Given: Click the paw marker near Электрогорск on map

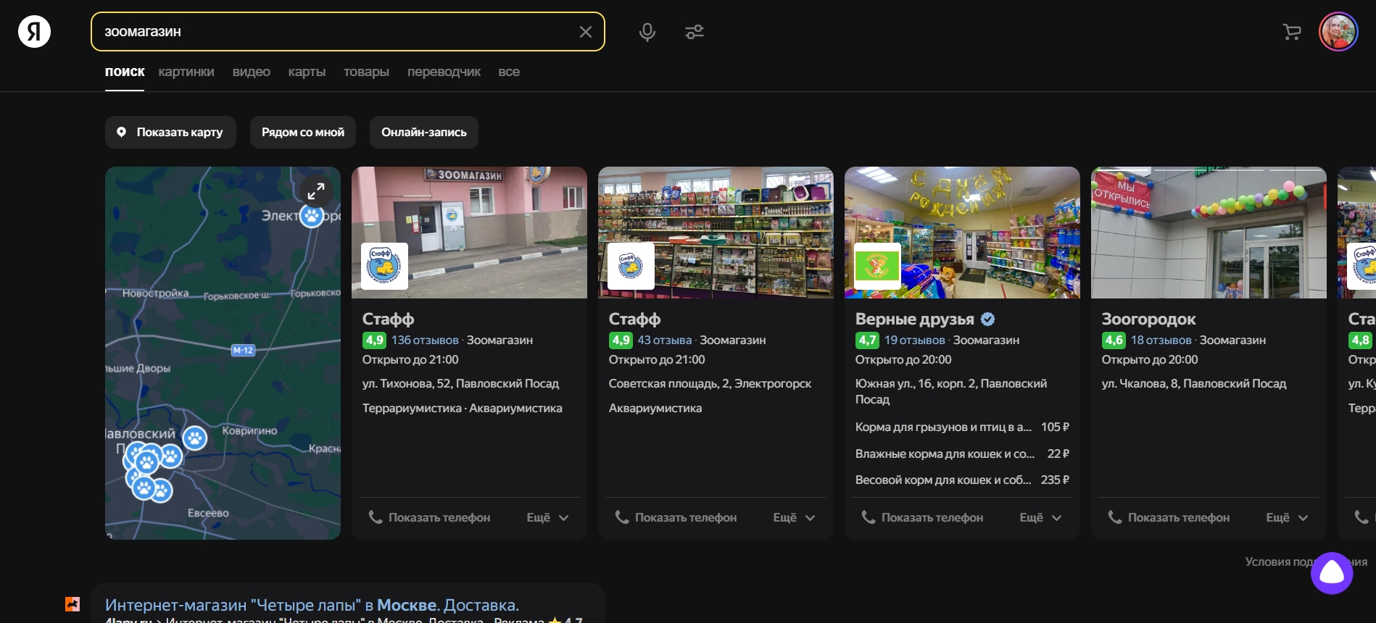Looking at the screenshot, I should 312,215.
